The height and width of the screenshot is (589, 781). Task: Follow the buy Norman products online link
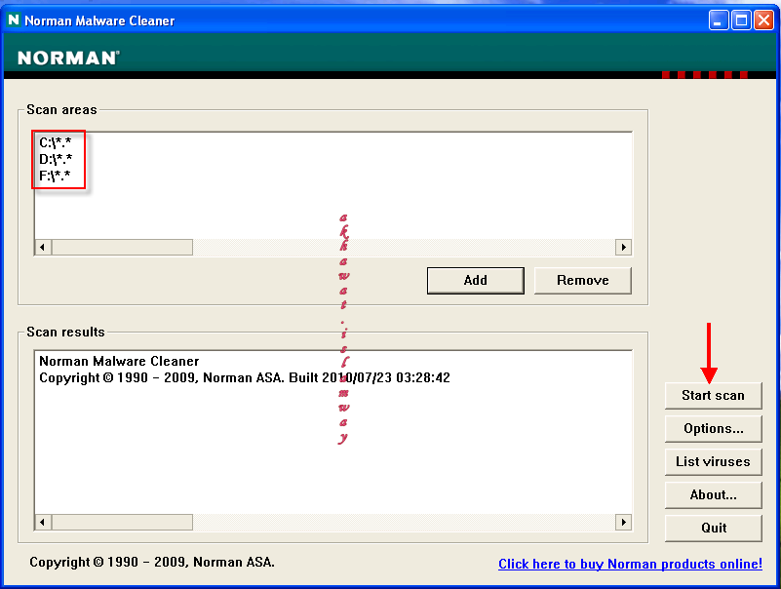[x=630, y=564]
